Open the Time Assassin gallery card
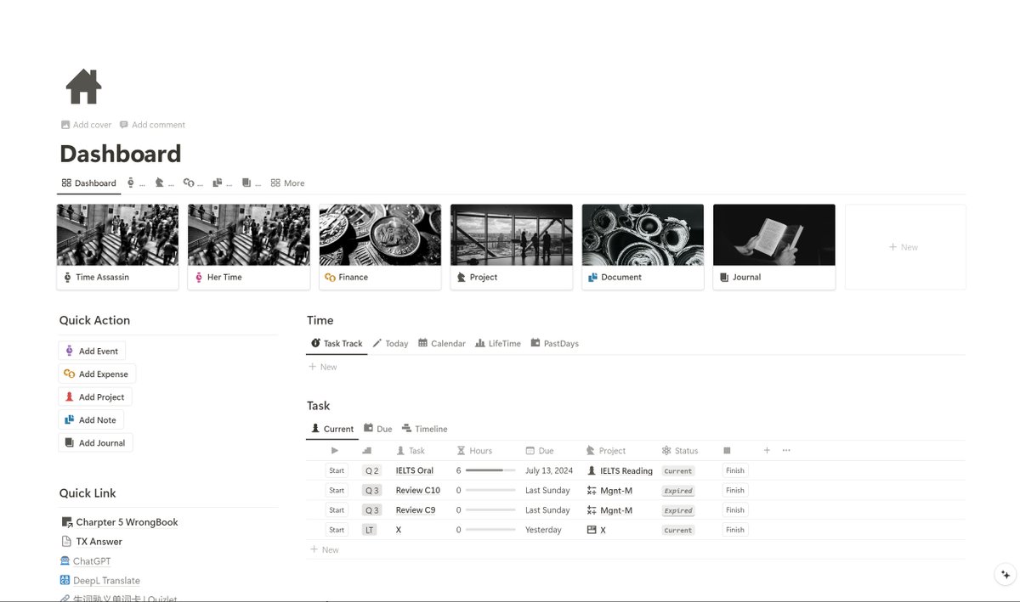The height and width of the screenshot is (602, 1020). click(117, 247)
